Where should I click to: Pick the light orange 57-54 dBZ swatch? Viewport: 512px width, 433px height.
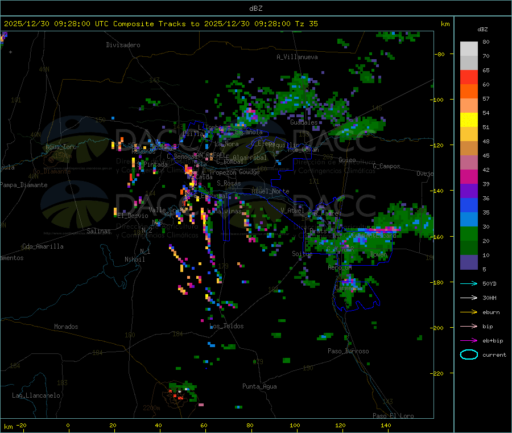click(x=469, y=105)
